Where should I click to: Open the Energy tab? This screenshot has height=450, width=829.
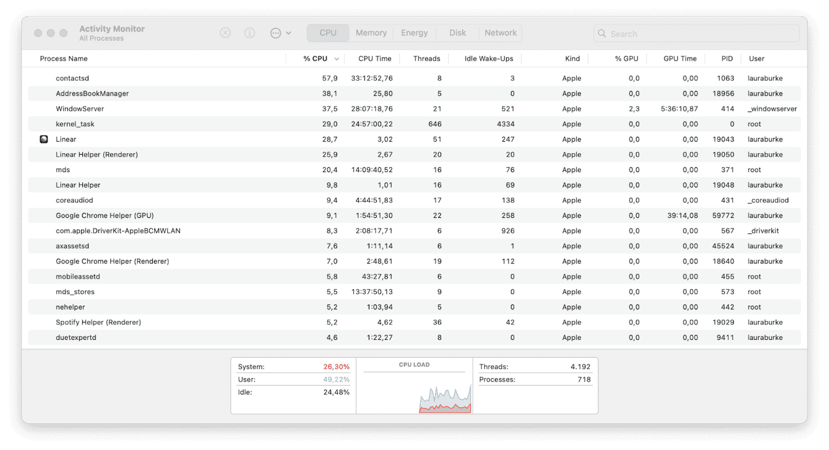tap(414, 32)
